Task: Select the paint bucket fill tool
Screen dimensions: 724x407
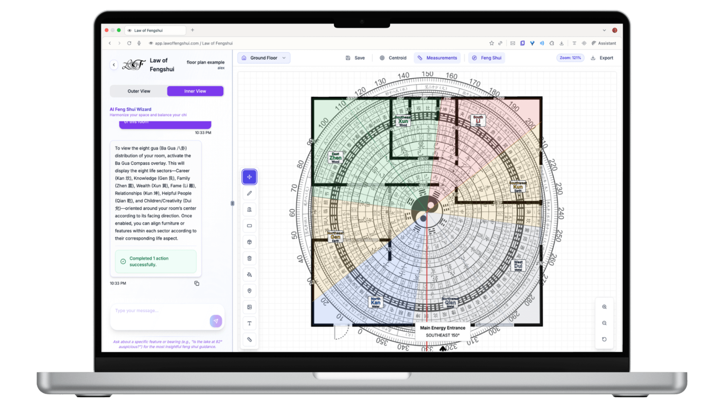Action: click(249, 275)
